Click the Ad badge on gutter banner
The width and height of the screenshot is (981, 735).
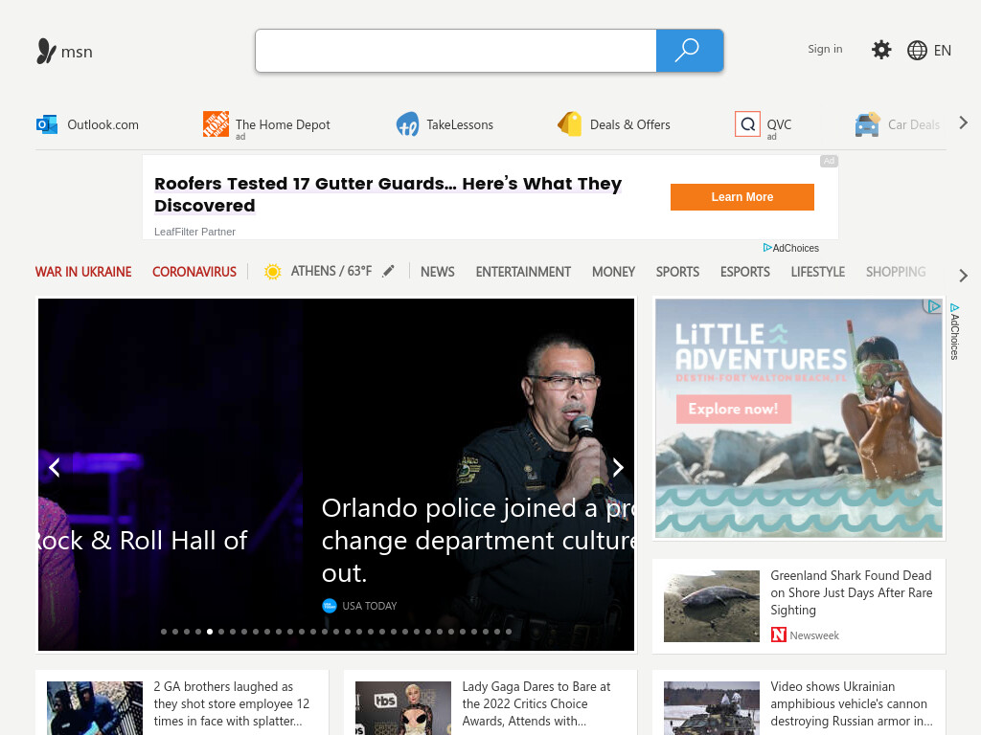[x=829, y=161]
